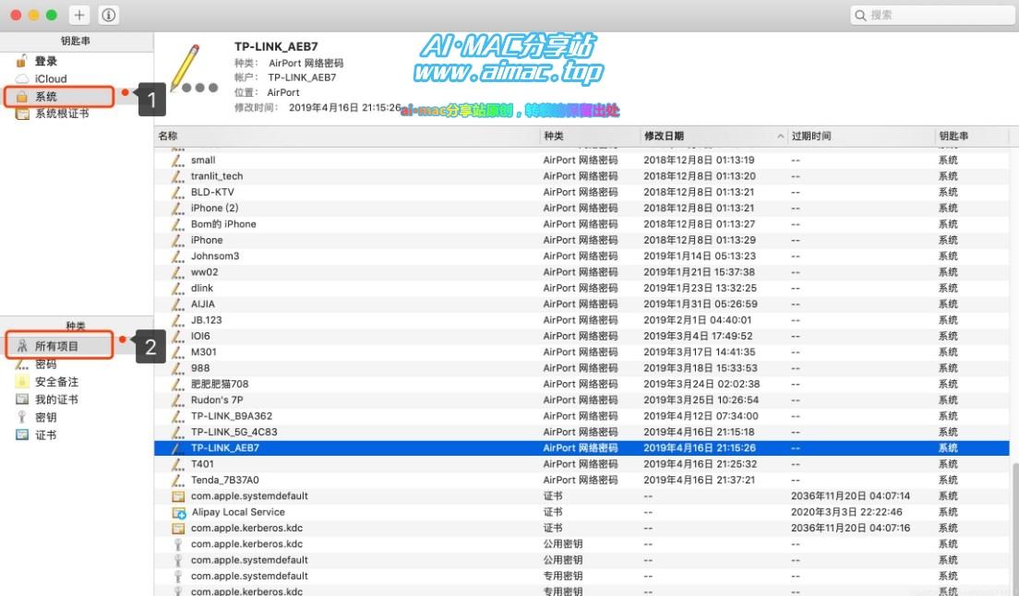Open the info inspector toolbar button
Screen dimensions: 1019x596
(x=109, y=15)
